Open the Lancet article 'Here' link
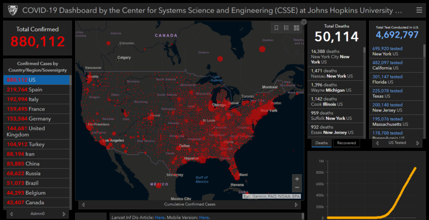The height and width of the screenshot is (220, 429). tap(160, 218)
